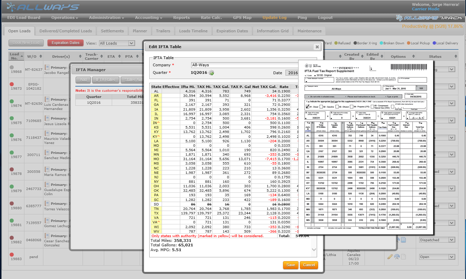Expand the Accounting menu
The image size is (466, 279).
(149, 18)
